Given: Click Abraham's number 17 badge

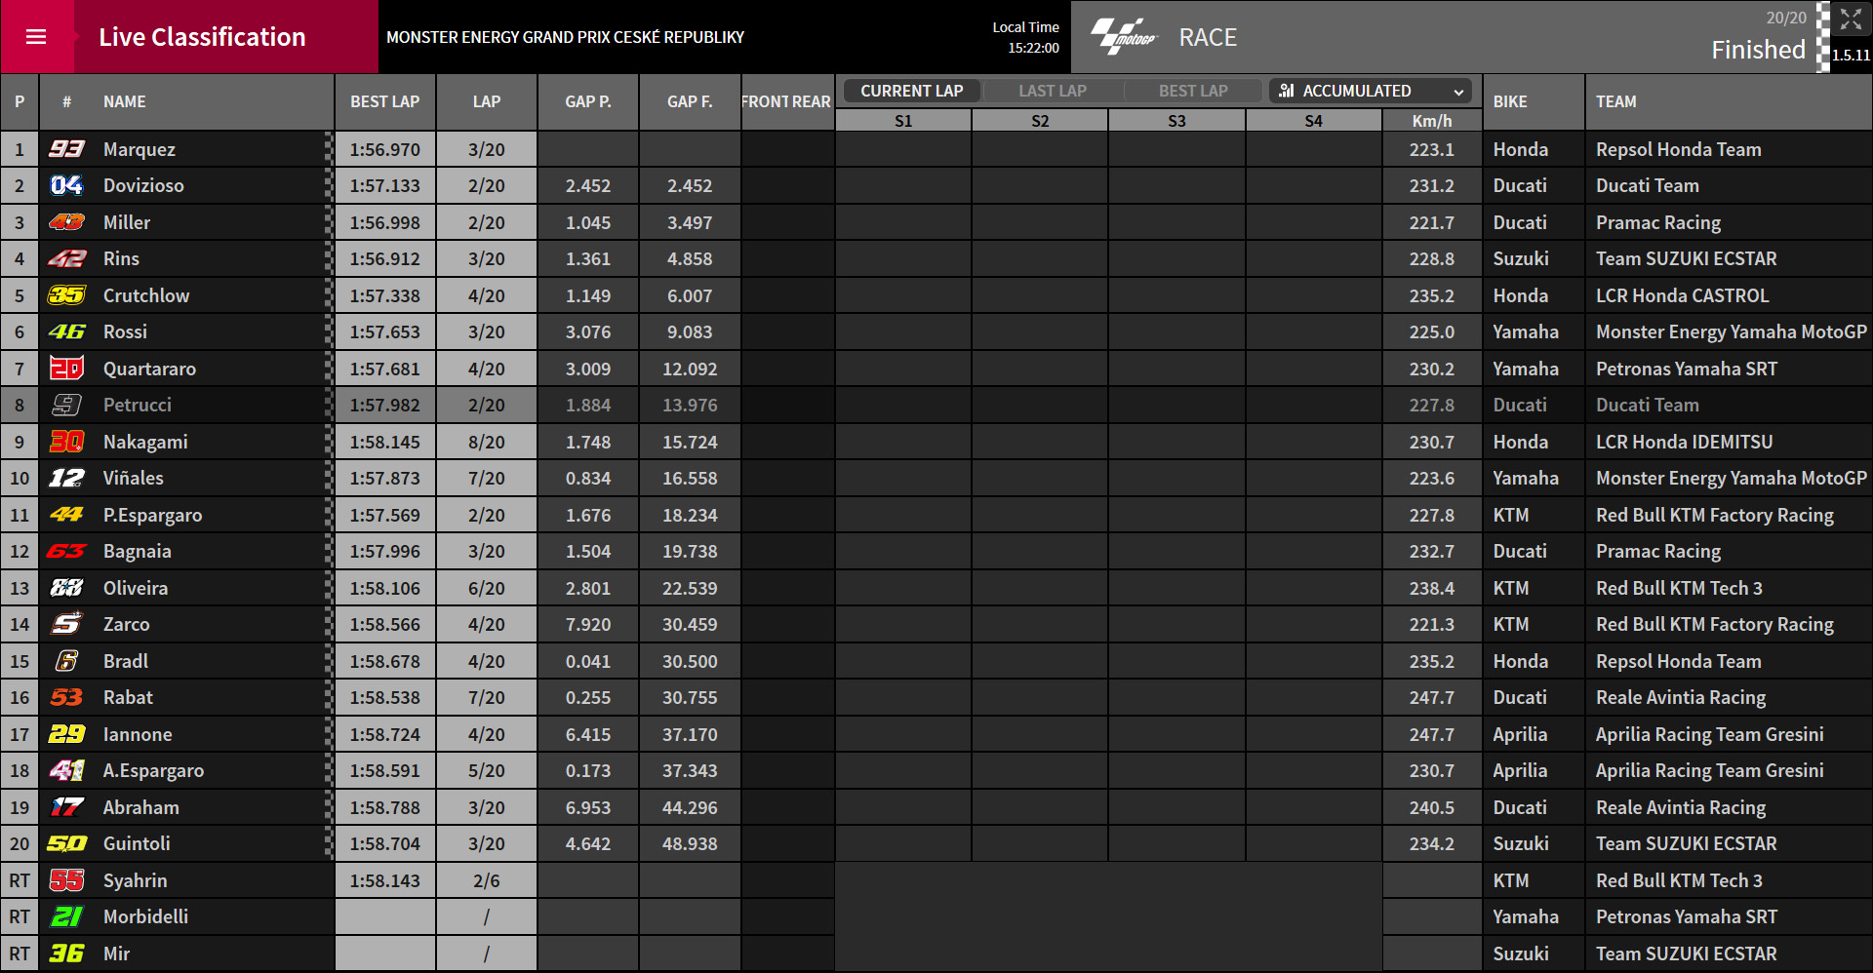Looking at the screenshot, I should click(x=66, y=807).
